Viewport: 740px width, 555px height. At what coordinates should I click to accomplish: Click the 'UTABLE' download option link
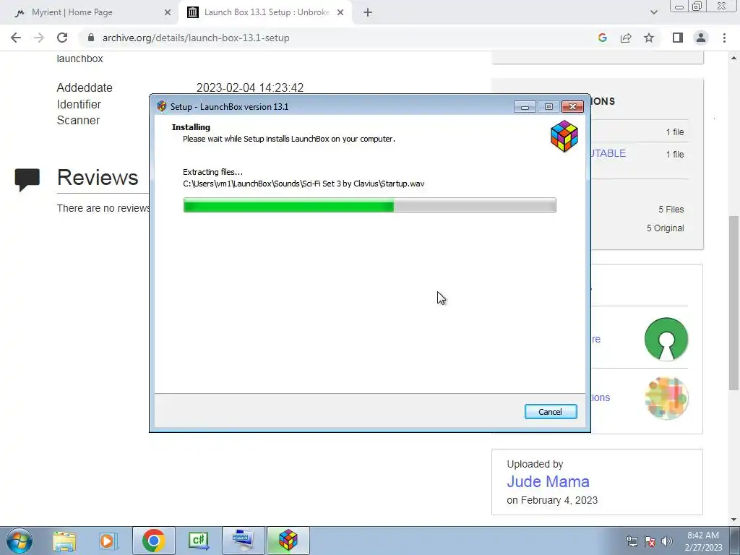coord(608,153)
